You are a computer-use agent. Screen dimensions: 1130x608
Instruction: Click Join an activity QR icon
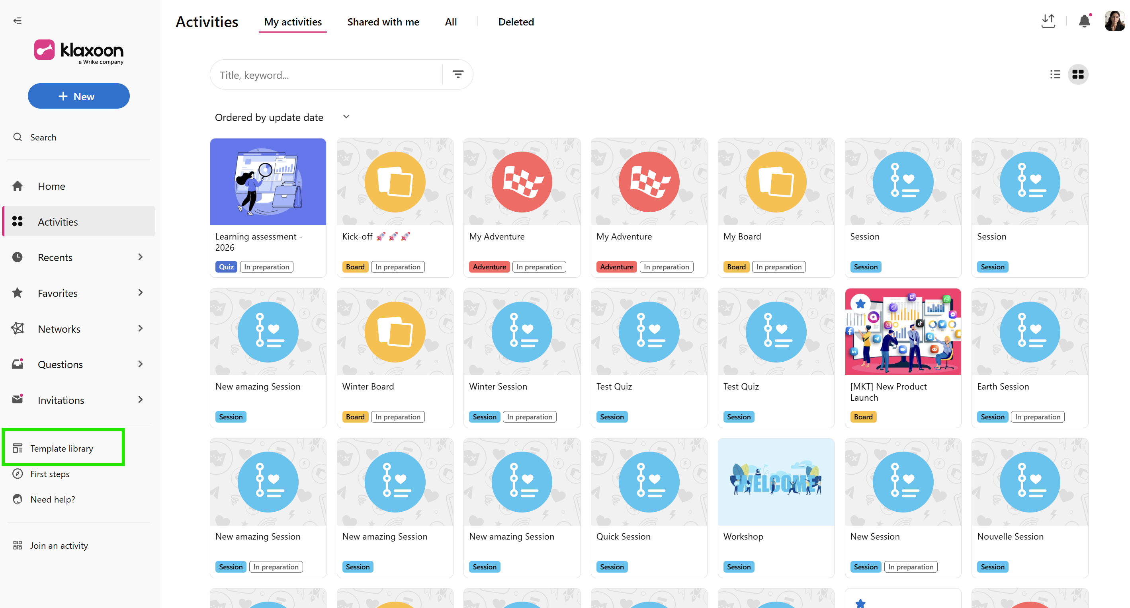click(18, 545)
